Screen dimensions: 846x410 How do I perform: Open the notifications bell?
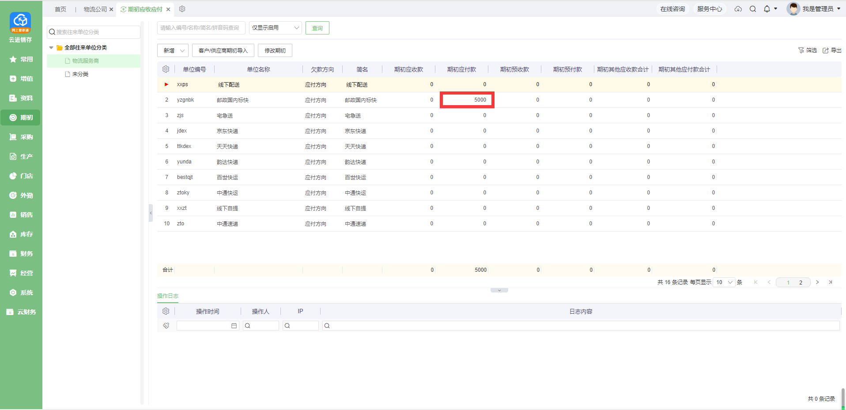point(767,9)
